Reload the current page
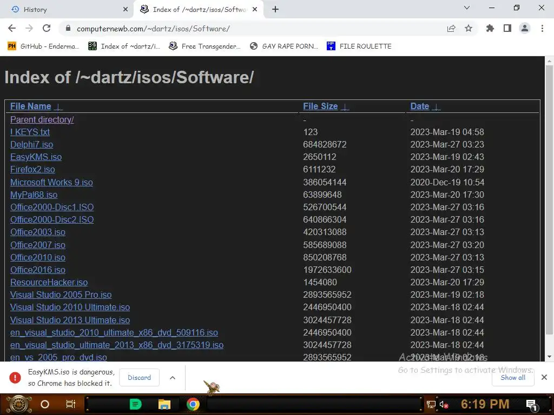 tap(47, 28)
